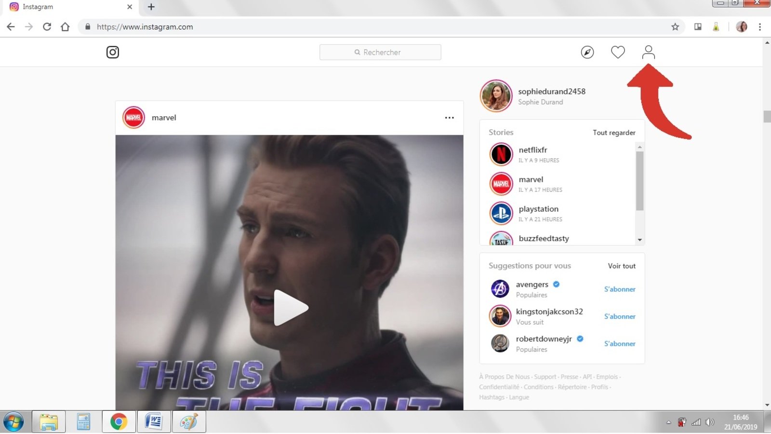Play the marvel video
This screenshot has height=434, width=771.
(x=290, y=308)
